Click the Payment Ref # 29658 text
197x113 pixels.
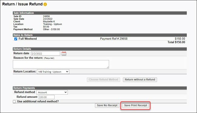(x=114, y=39)
